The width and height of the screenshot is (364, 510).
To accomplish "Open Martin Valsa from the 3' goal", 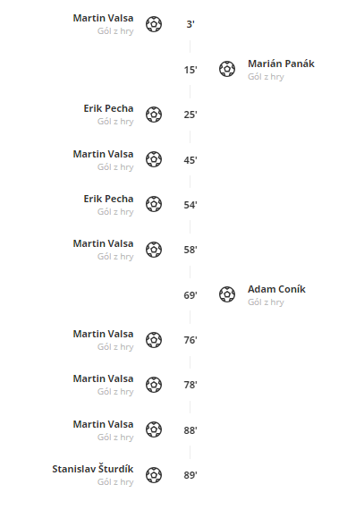I will pos(103,18).
